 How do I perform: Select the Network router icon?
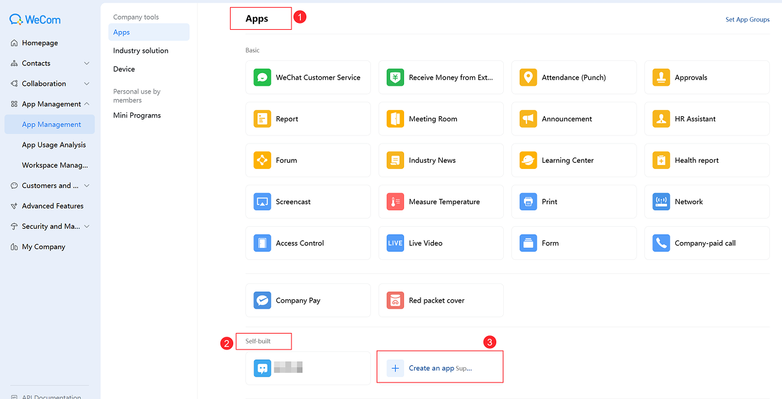click(661, 202)
